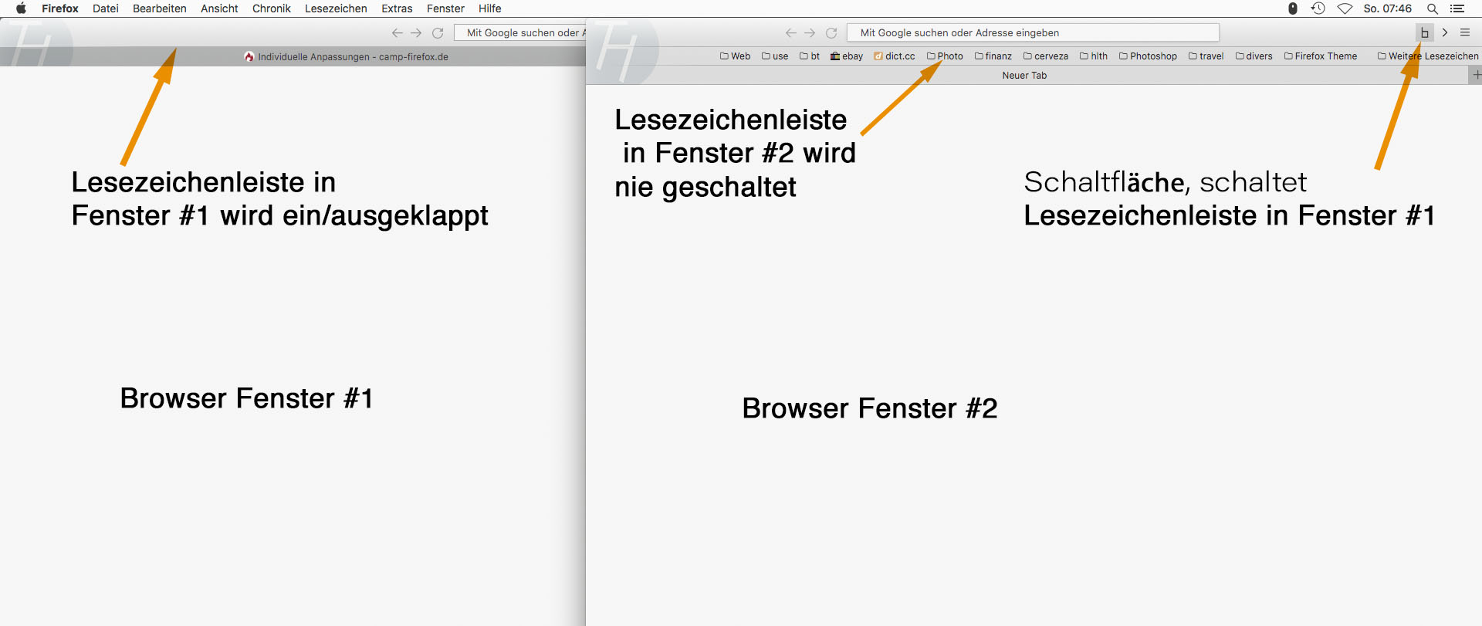Go back in browser window #2
1482x626 pixels.
[x=790, y=33]
